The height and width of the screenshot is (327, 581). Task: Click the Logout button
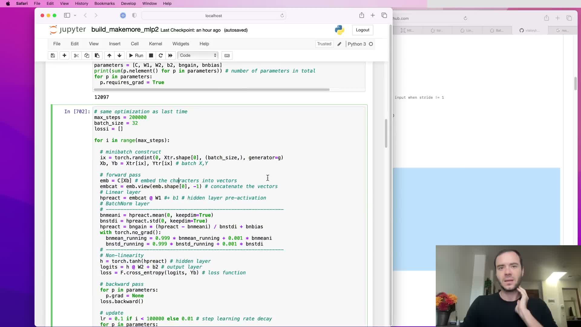click(362, 30)
